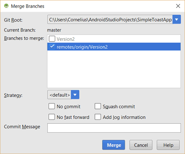The width and height of the screenshot is (185, 154).
Task: Click the Android Studio icon in title bar
Action: click(6, 6)
